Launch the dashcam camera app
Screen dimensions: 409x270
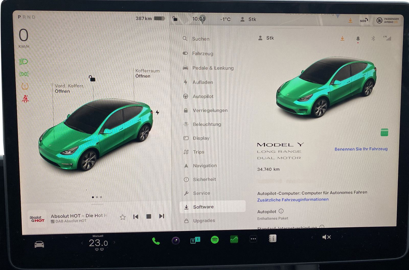176,240
